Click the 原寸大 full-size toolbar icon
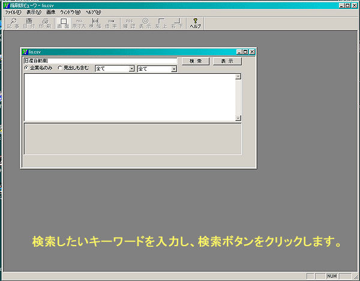This screenshot has height=281, width=360. click(x=79, y=23)
